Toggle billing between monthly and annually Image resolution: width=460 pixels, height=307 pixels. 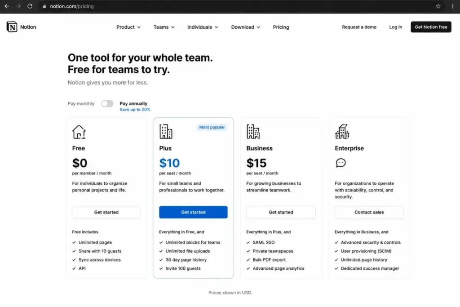[x=107, y=103]
